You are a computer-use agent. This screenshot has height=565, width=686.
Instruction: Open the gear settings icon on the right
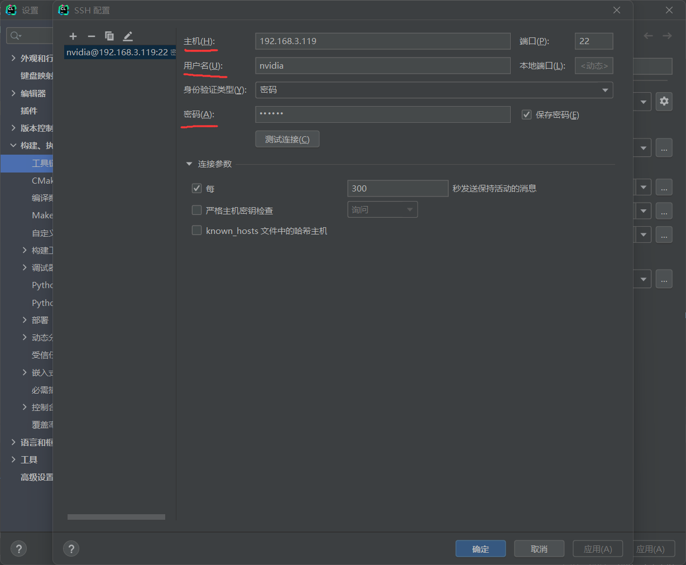click(664, 101)
